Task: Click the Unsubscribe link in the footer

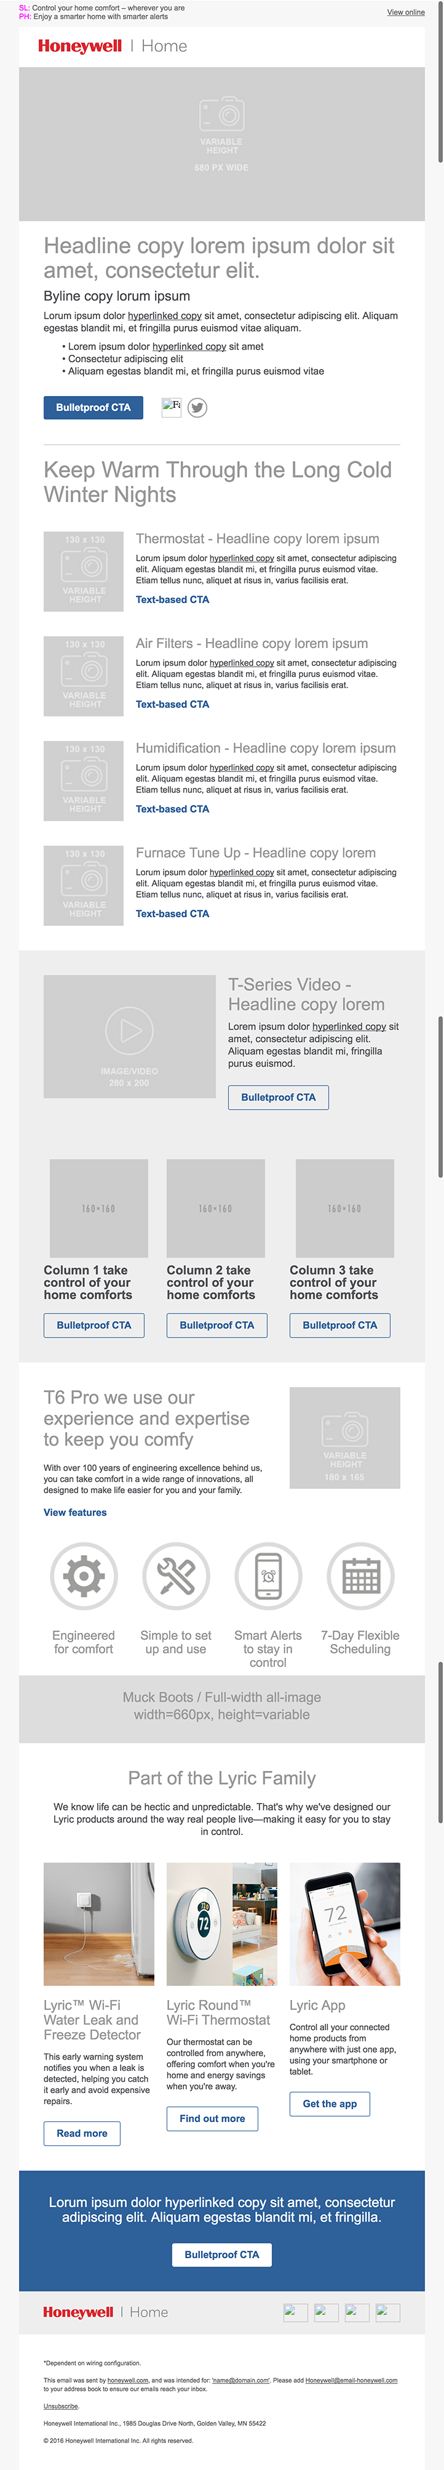Action: point(61,2406)
